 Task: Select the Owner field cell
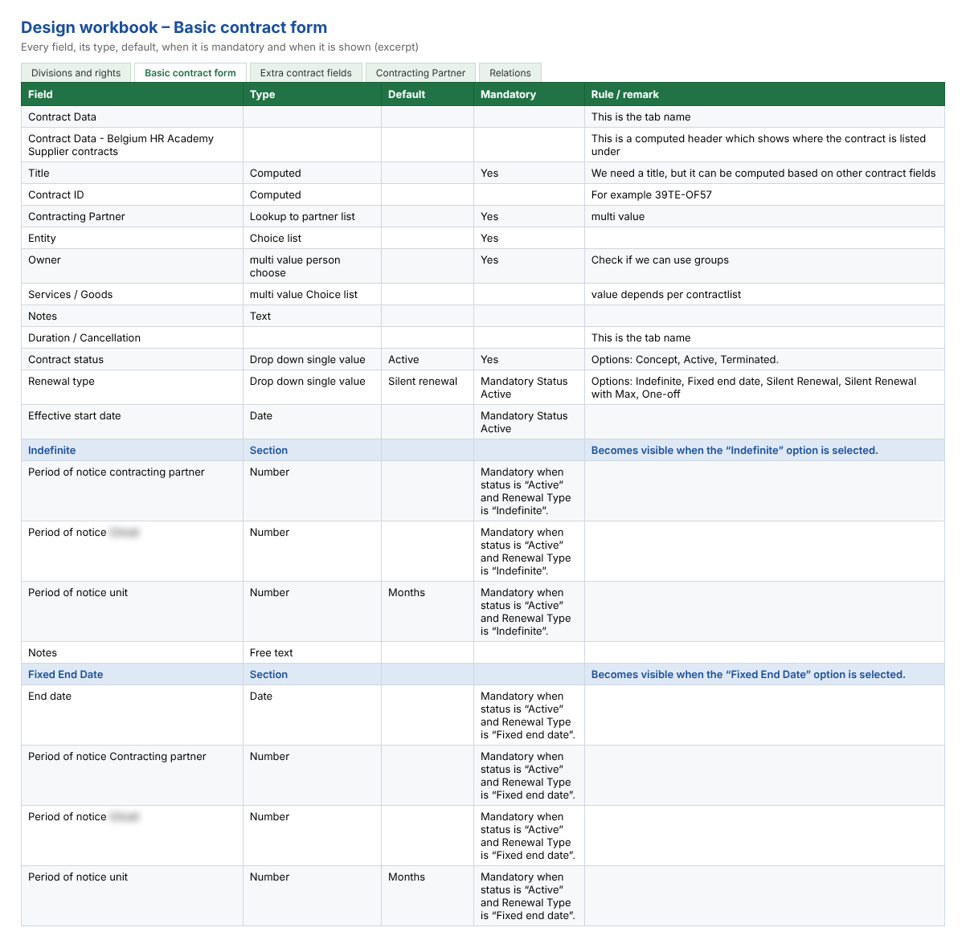pyautogui.click(x=132, y=266)
